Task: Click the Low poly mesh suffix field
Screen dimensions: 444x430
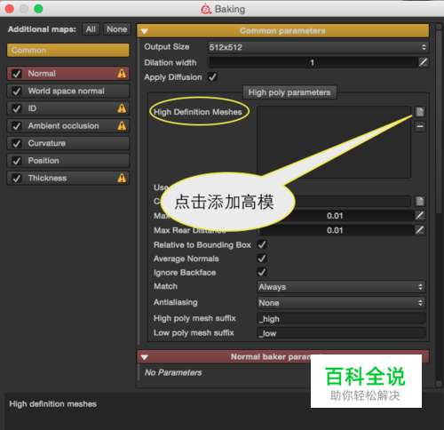Action: pos(341,333)
